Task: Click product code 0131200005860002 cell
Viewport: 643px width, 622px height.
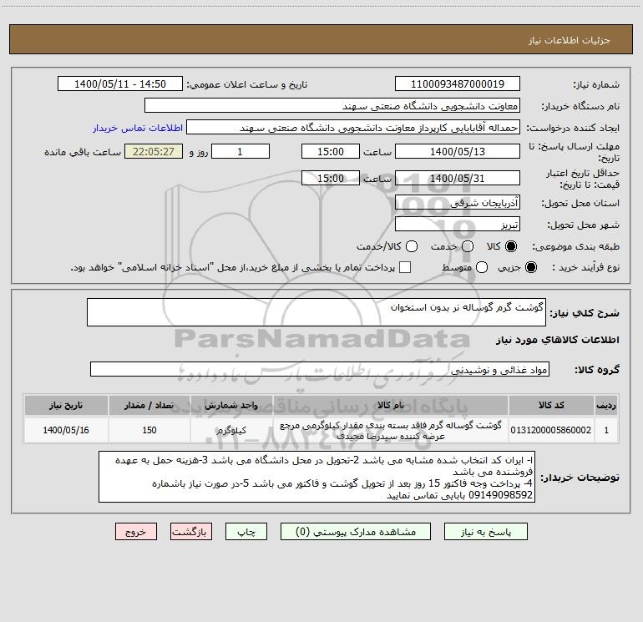Action: (551, 430)
